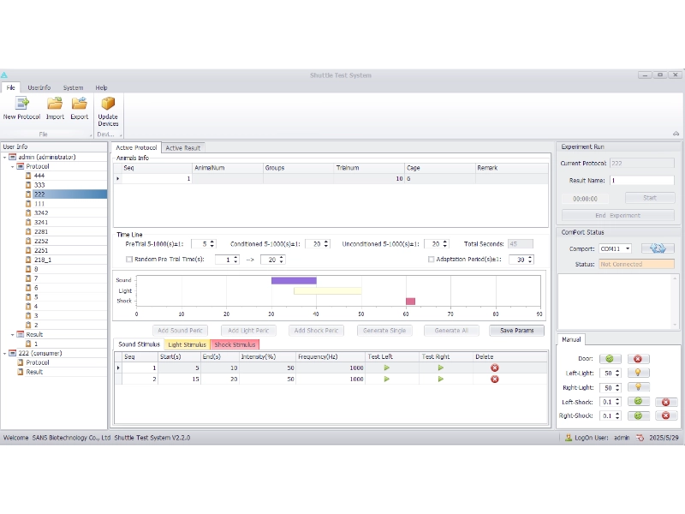Open the UserInfo menu
Screen dimensions: 685x514
point(39,87)
